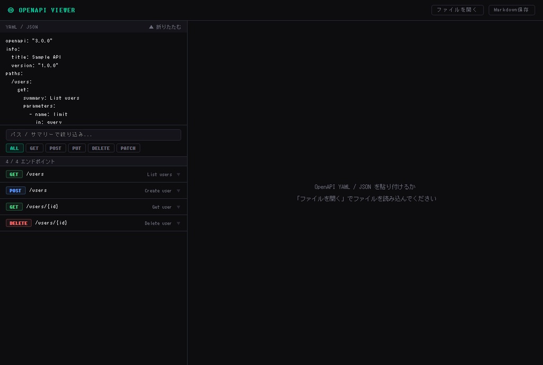Click the 'summary: List users' line
This screenshot has width=543, height=365.
[51, 98]
